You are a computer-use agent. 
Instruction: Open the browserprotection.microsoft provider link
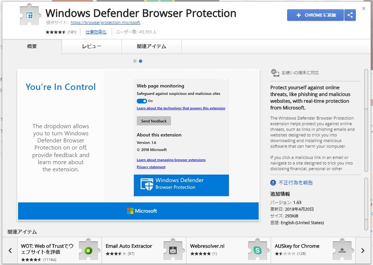click(x=107, y=22)
